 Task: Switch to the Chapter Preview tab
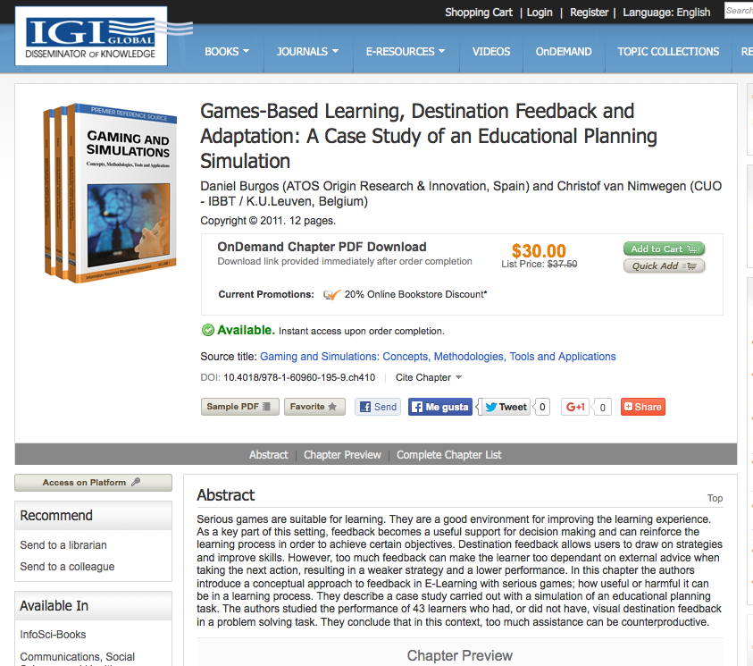pyautogui.click(x=342, y=454)
